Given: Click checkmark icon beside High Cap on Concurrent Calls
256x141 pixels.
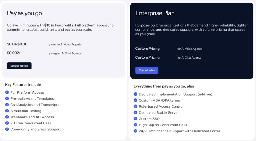Looking at the screenshot, I should pos(135,125).
